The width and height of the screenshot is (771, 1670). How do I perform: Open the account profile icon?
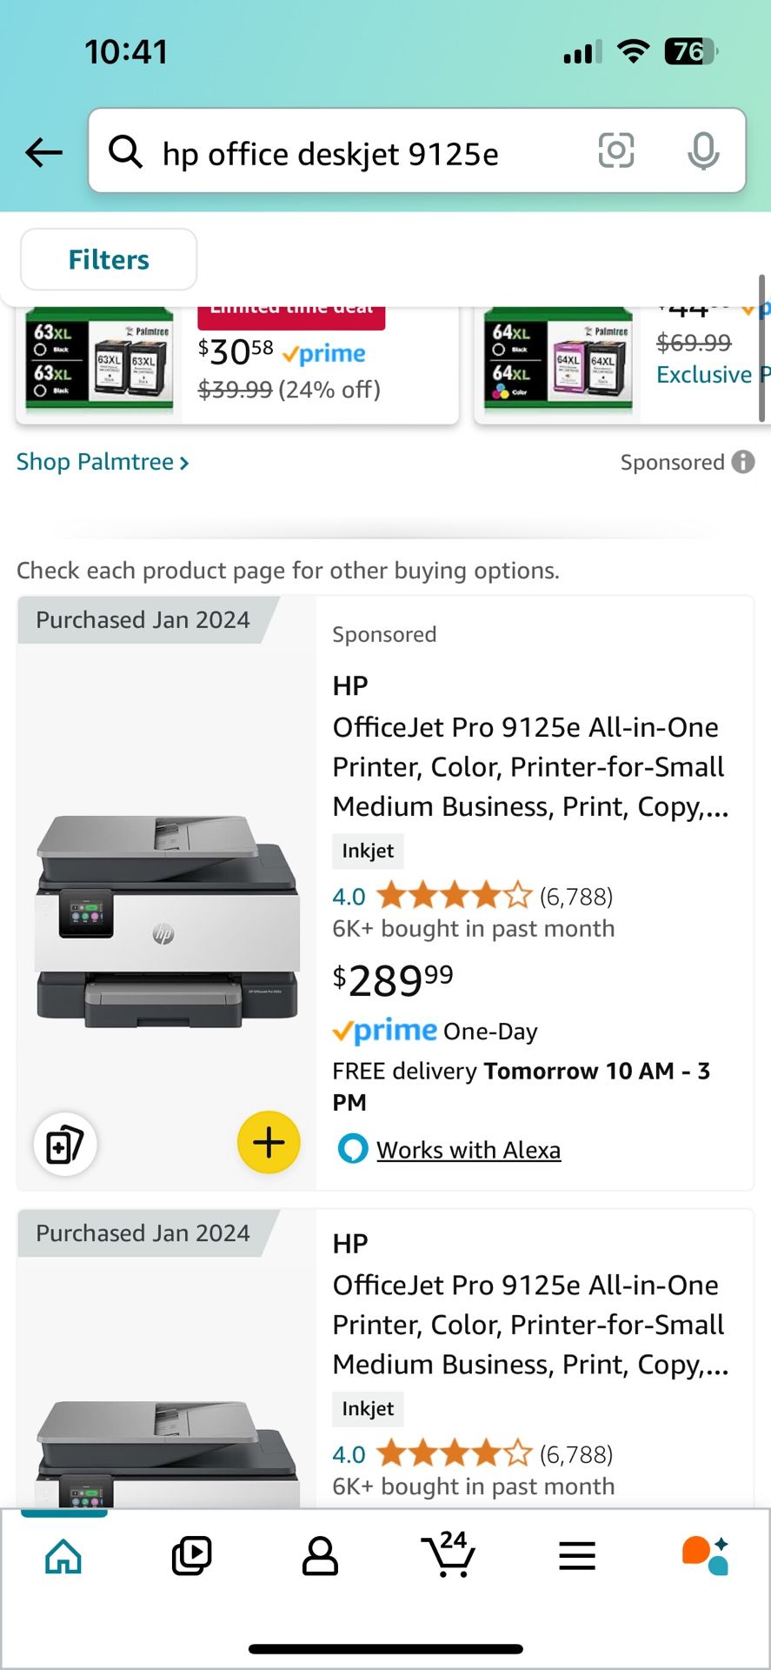320,1555
